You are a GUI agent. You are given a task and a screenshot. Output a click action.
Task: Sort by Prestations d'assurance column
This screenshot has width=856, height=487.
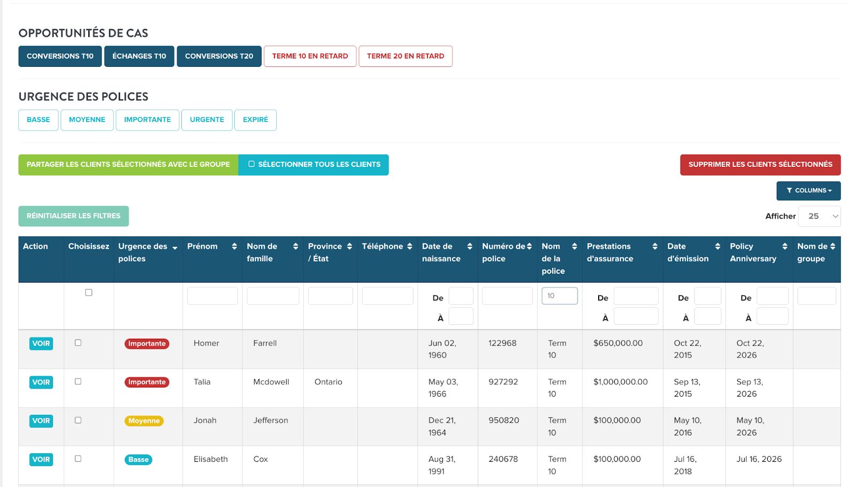point(654,246)
